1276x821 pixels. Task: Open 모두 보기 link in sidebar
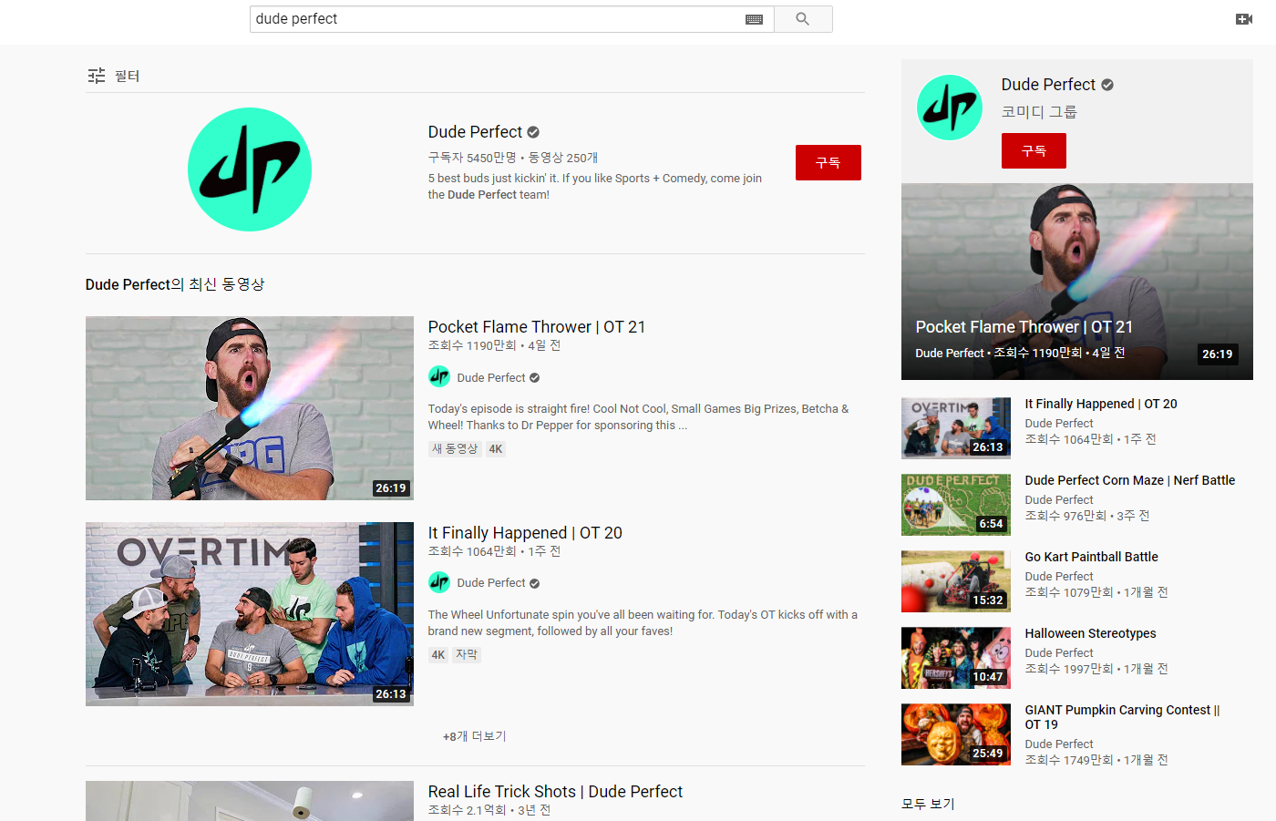coord(928,804)
